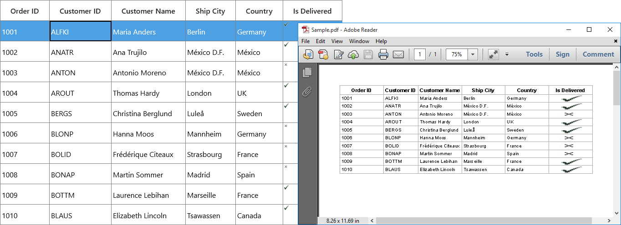
Task: Open the Edit menu
Action: click(x=321, y=41)
